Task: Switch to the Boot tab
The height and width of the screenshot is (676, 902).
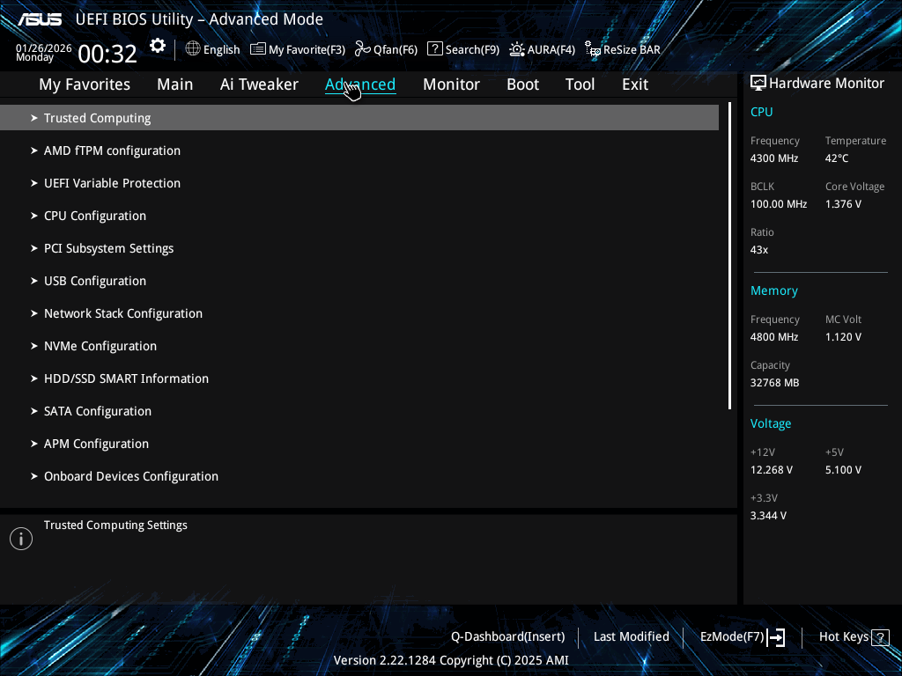Action: point(522,84)
